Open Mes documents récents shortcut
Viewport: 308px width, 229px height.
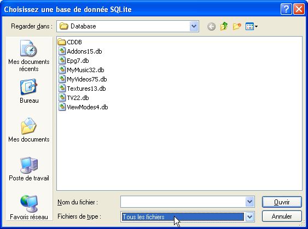[29, 56]
